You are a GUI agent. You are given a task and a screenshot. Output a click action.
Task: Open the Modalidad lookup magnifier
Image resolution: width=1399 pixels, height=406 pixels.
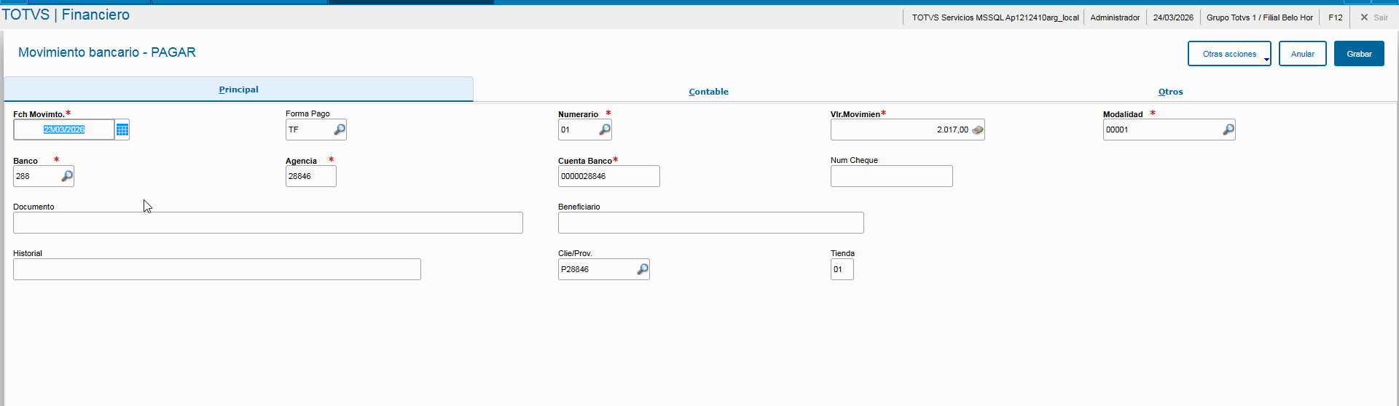[x=1228, y=130]
